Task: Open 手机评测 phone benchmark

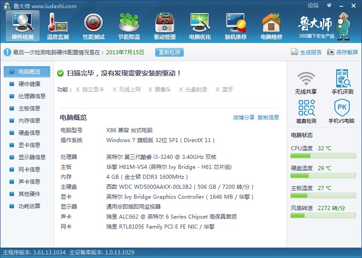Action: [343, 82]
